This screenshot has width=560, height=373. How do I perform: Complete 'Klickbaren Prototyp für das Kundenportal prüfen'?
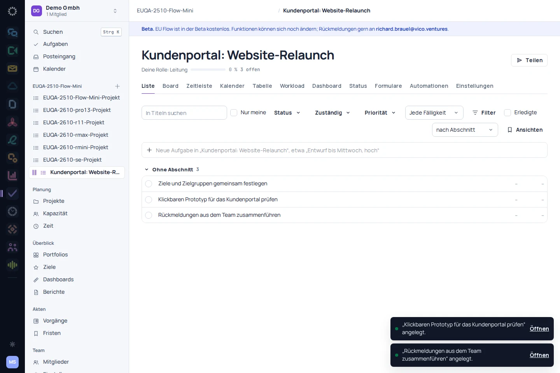click(x=149, y=200)
